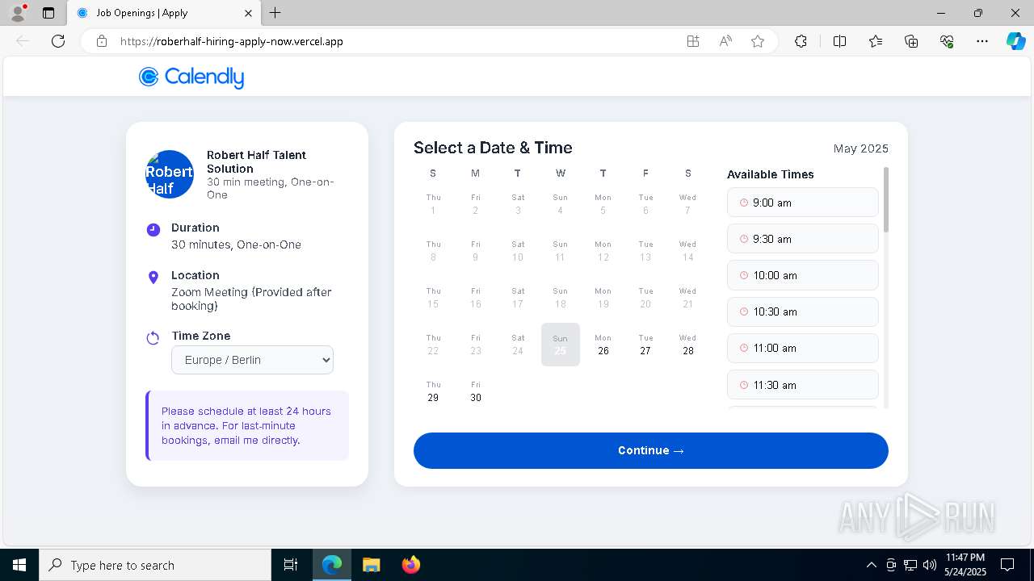
Task: Select the 10:30 am time slot
Action: point(802,311)
